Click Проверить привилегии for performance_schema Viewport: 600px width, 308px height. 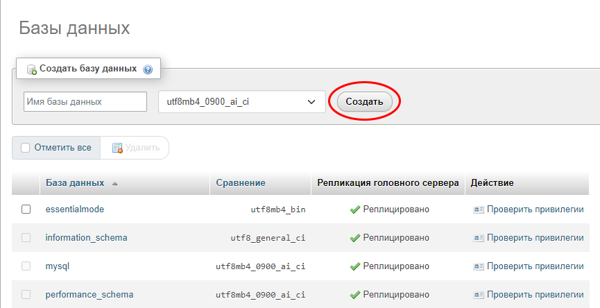click(535, 295)
